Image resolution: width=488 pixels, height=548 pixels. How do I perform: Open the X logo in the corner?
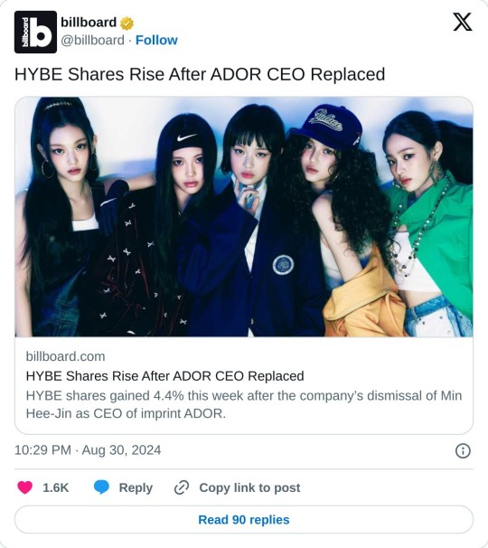tap(463, 22)
